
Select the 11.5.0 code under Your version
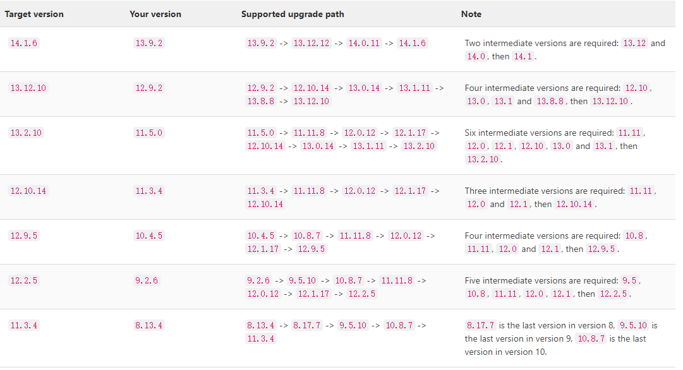point(149,133)
